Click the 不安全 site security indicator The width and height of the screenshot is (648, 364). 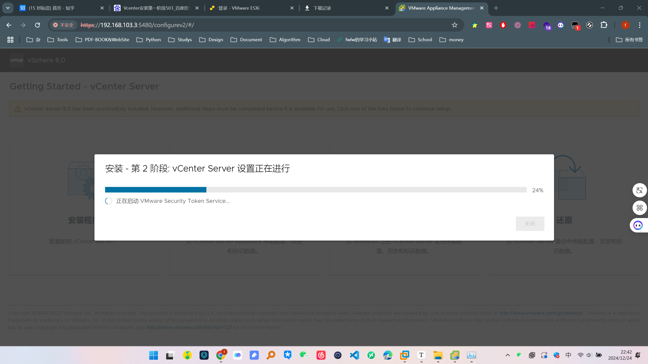64,25
